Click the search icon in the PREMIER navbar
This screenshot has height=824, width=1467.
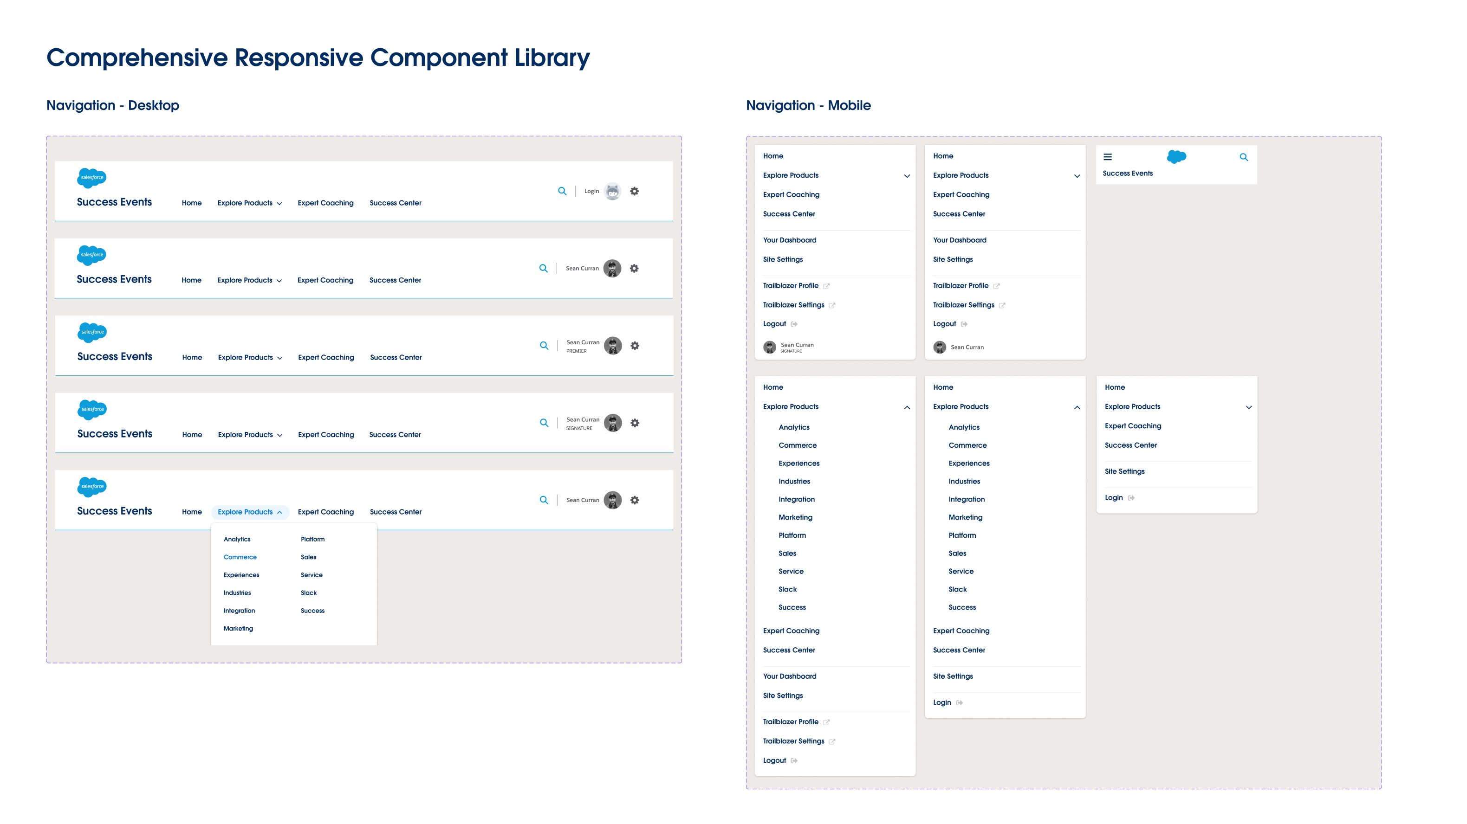point(544,346)
